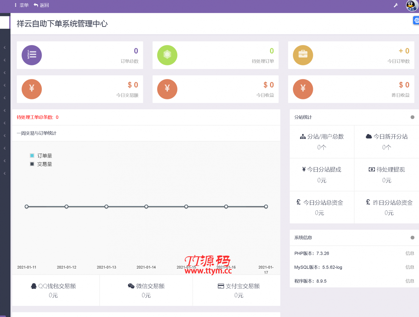Screen dimensions: 419x317
Task: Click the purple 订单总数 list icon
Action: (x=32, y=55)
